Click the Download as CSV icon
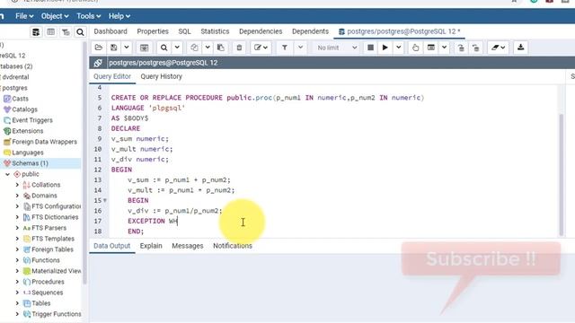The height and width of the screenshot is (323, 575). click(x=520, y=48)
